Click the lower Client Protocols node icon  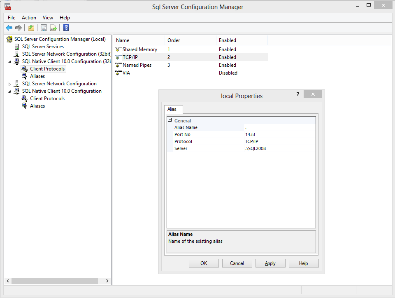[25, 99]
